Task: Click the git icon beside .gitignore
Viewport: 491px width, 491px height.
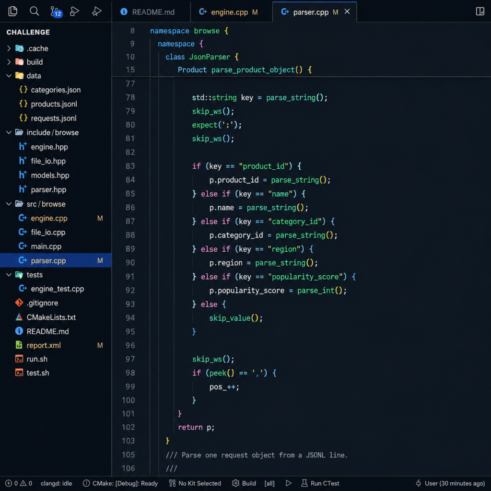Action: pyautogui.click(x=19, y=303)
